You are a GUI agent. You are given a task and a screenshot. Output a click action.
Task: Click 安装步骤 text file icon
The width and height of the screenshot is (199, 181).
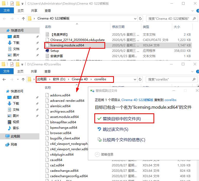click(47, 56)
